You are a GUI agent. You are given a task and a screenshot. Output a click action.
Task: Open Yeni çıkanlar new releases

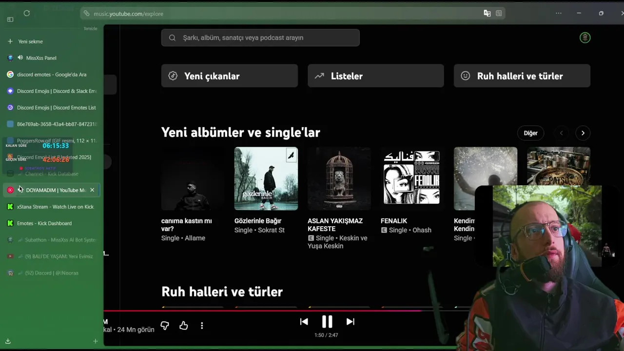(230, 76)
